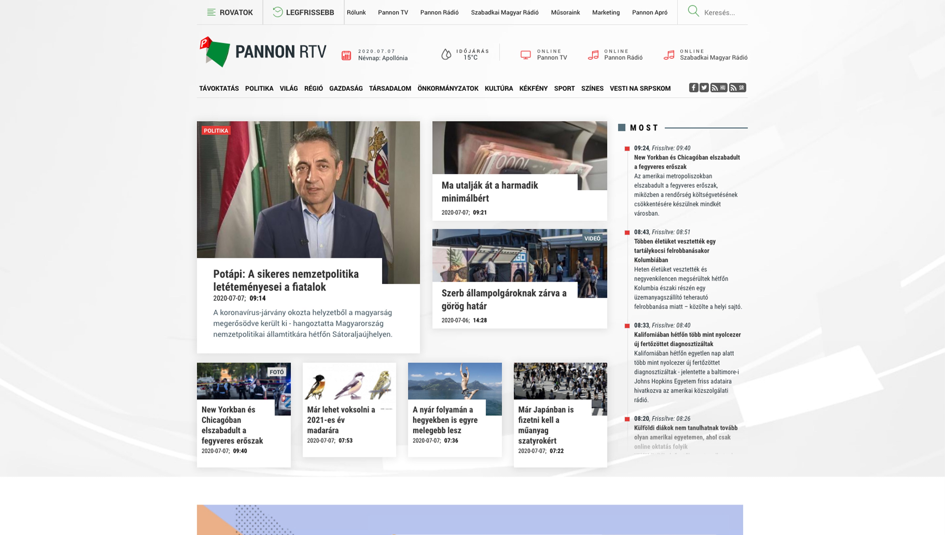Open MOST item about fegyveres erőszak
This screenshot has height=535, width=945.
coord(686,162)
